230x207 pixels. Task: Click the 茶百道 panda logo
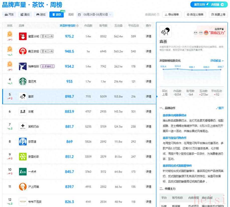pyautogui.click(x=23, y=142)
